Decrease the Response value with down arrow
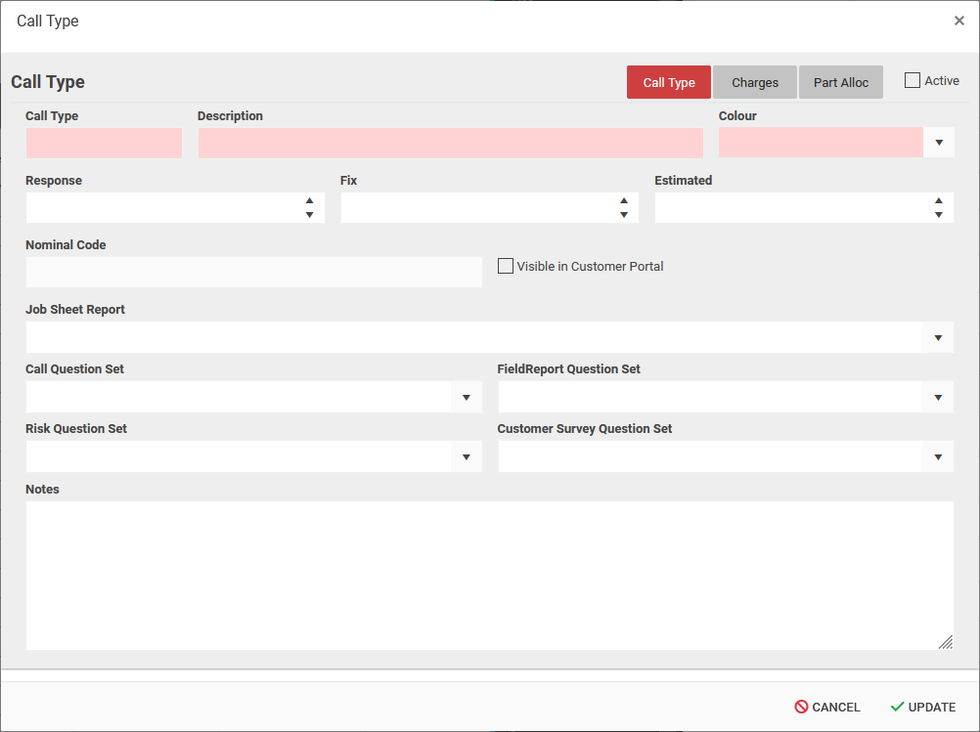The width and height of the screenshot is (980, 732). pyautogui.click(x=309, y=215)
